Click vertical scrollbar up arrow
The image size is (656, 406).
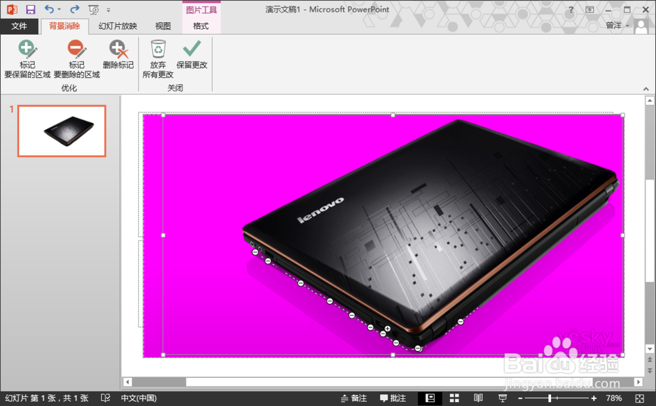point(649,101)
